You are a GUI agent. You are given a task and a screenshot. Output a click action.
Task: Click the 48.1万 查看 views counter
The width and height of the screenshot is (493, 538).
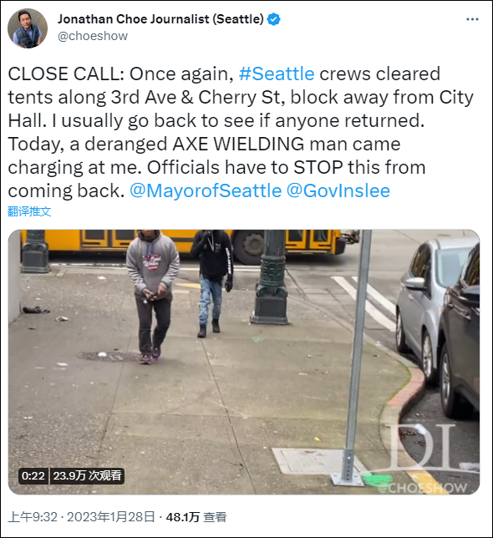click(196, 517)
